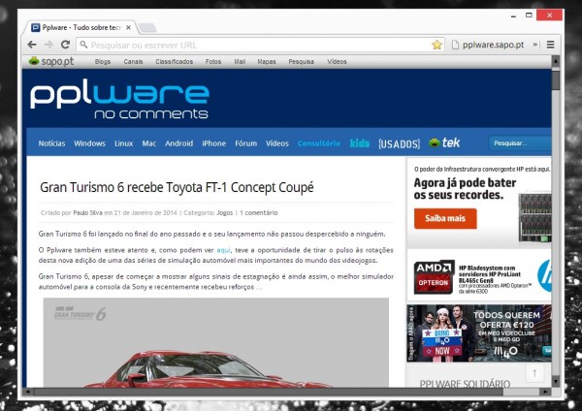Click the vertical scrollbar down arrow
The height and width of the screenshot is (411, 582).
(556, 381)
